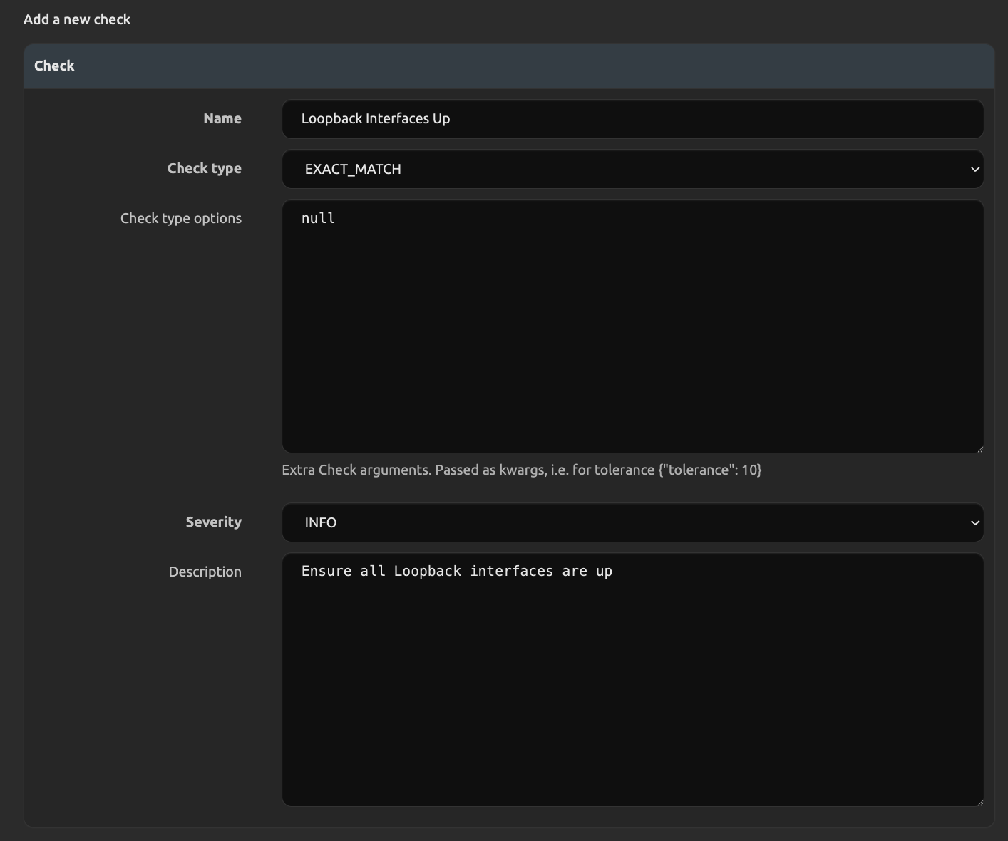Click the Name field label
This screenshot has height=841, width=1008.
click(x=222, y=119)
